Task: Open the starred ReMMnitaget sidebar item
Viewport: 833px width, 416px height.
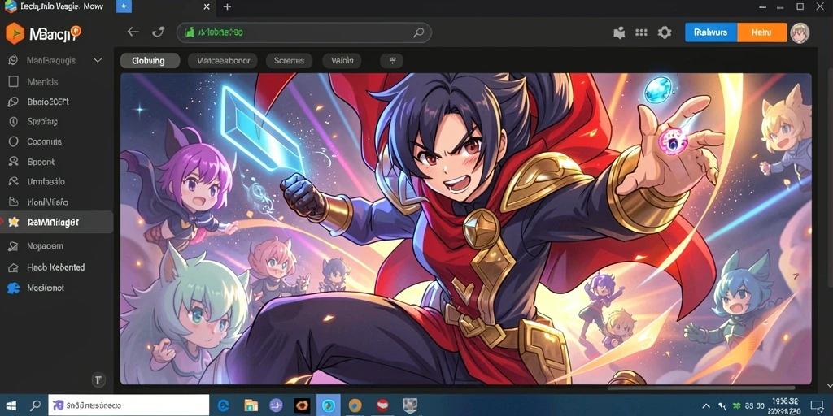Action: coord(56,223)
